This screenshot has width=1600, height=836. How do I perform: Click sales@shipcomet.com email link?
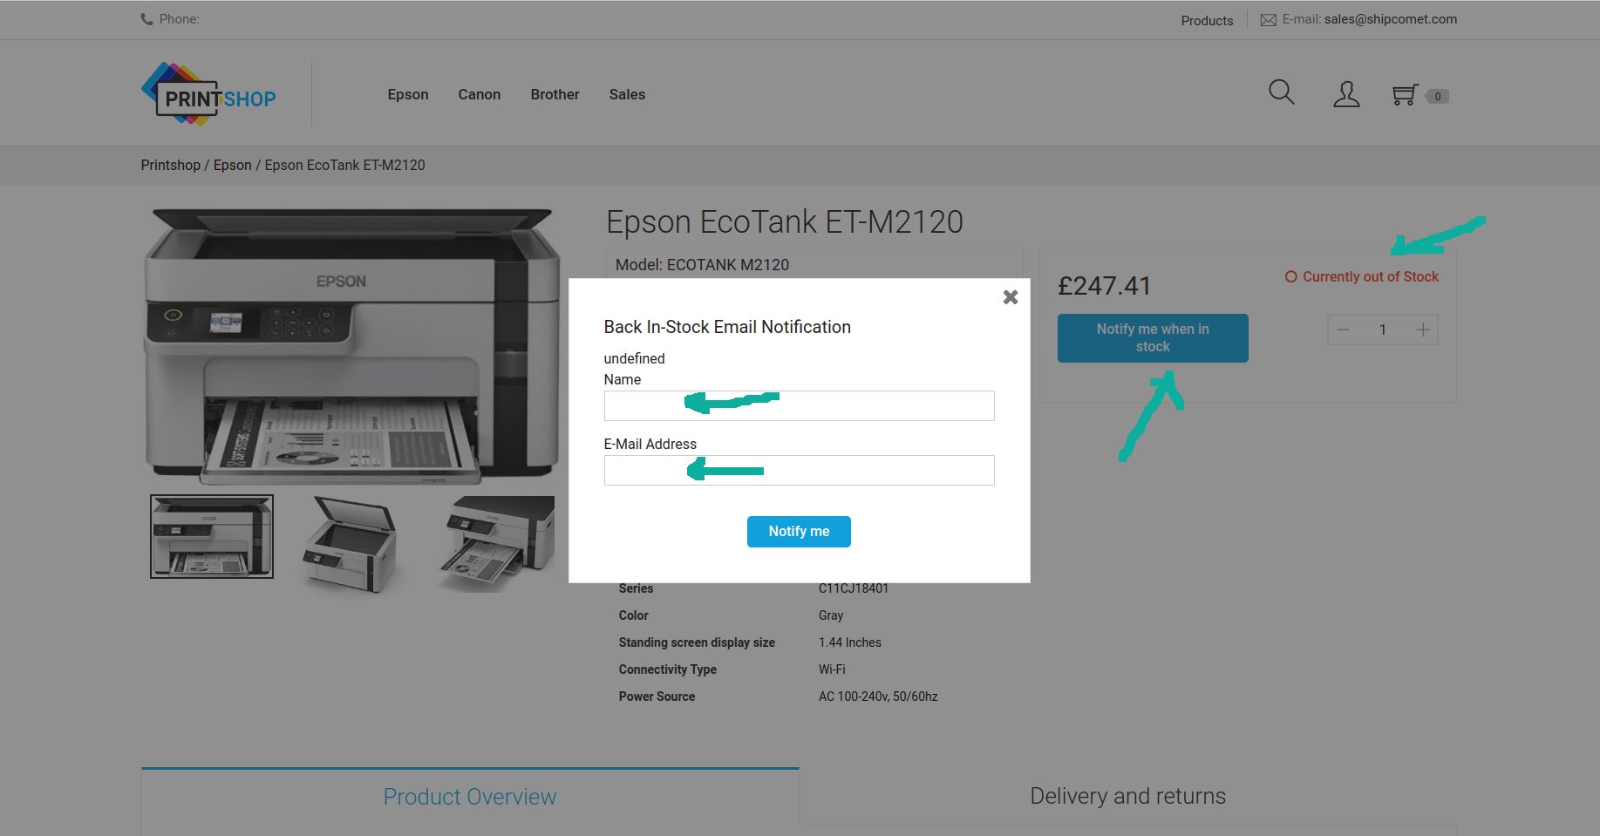pos(1391,19)
